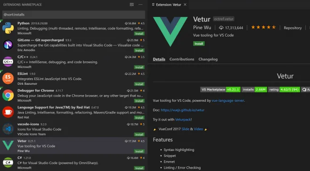The width and height of the screenshot is (310, 171).
Task: Open the Veturpack link
Action: click(x=183, y=119)
